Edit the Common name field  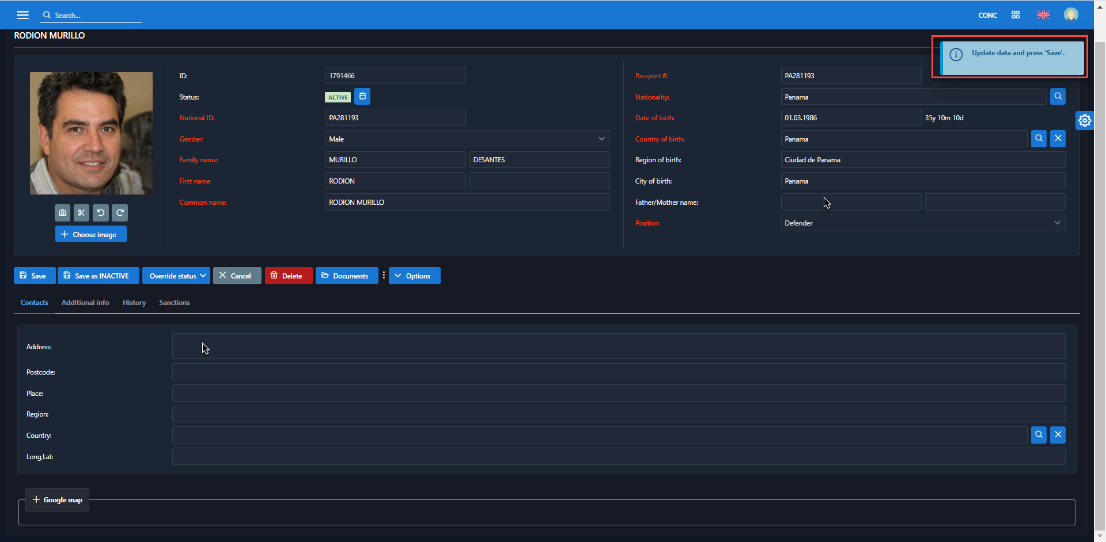click(x=467, y=202)
